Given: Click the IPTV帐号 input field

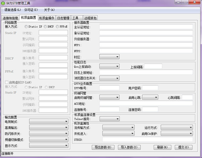Looking at the screenshot, I should point(109,88).
